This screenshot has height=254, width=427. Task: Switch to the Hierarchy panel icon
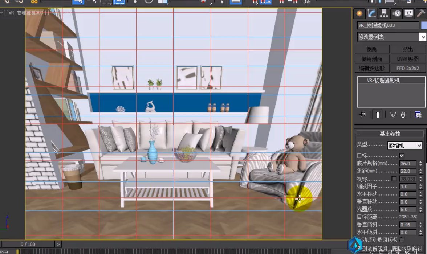click(x=384, y=13)
